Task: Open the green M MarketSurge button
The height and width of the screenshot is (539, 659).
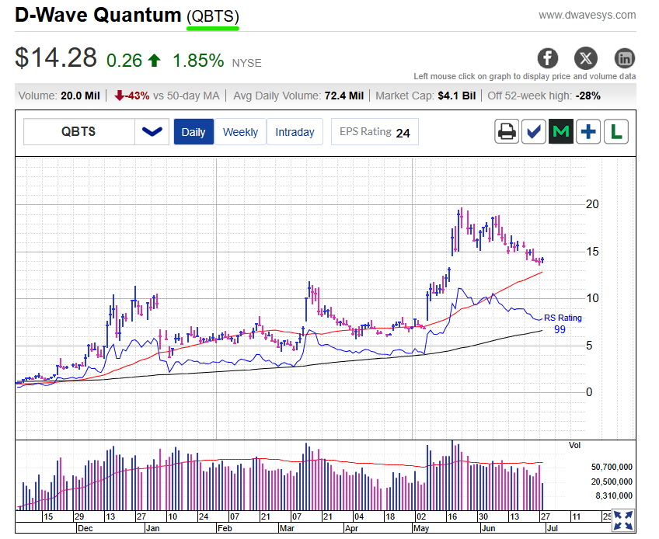Action: 560,132
